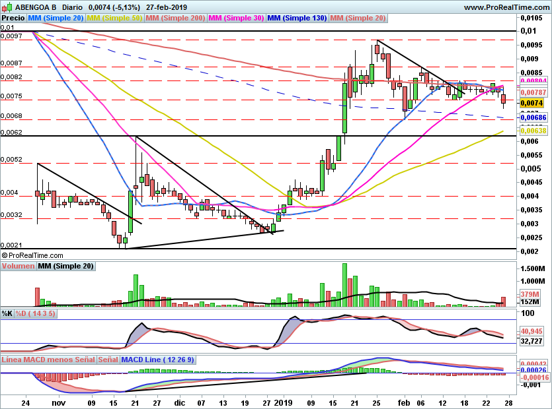Open the Diario timeframe selector
The height and width of the screenshot is (409, 552).
(x=77, y=7)
